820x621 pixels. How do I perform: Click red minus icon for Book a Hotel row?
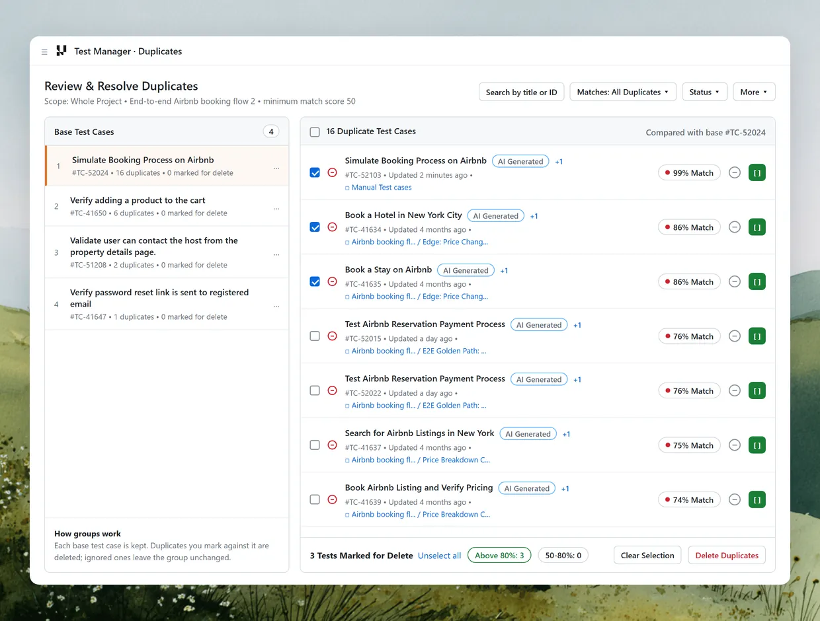coord(332,227)
